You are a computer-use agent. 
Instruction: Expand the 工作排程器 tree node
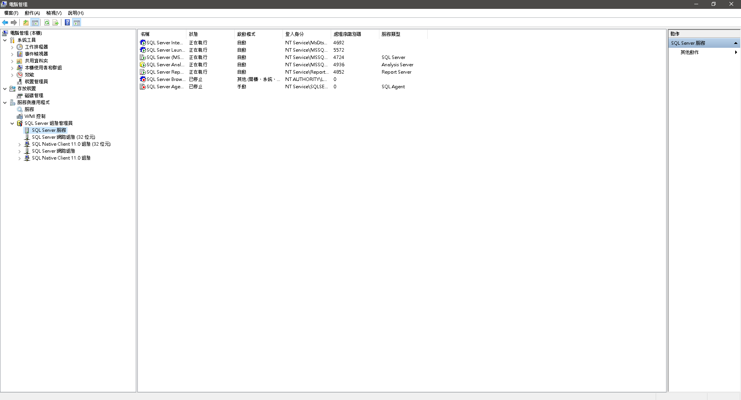pyautogui.click(x=12, y=47)
